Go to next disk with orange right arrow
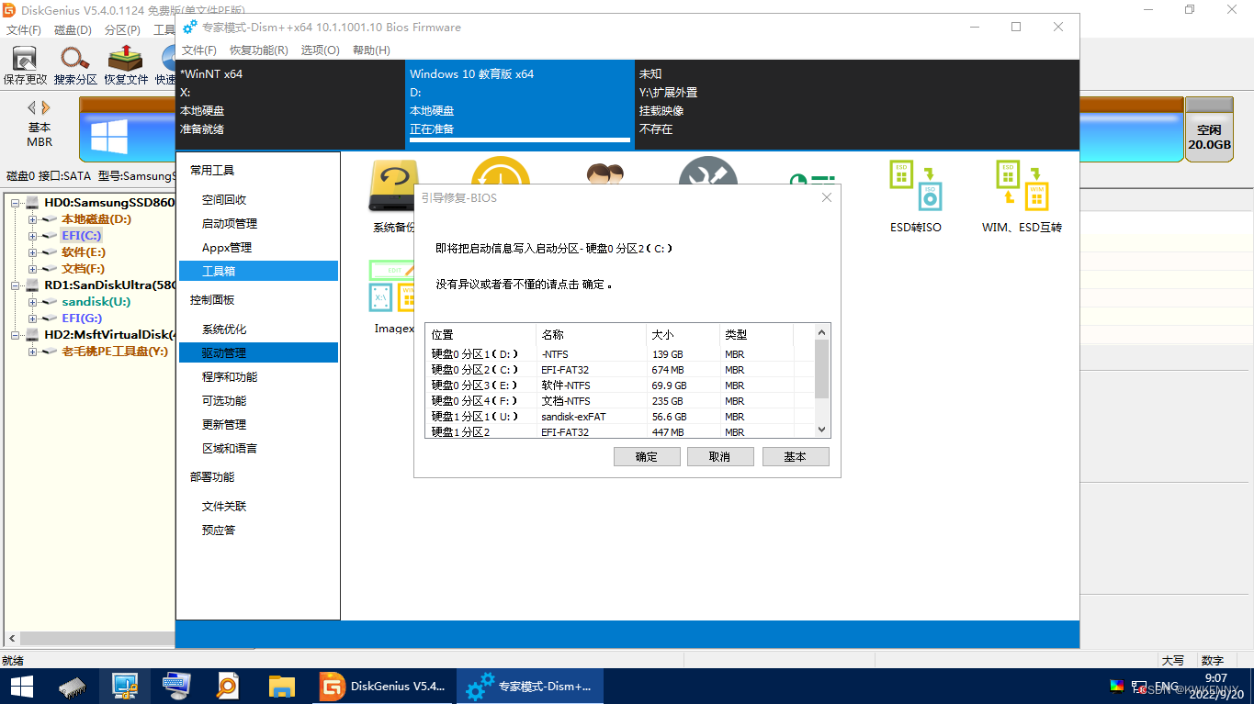Screen dimensions: 1254x704 coord(46,107)
